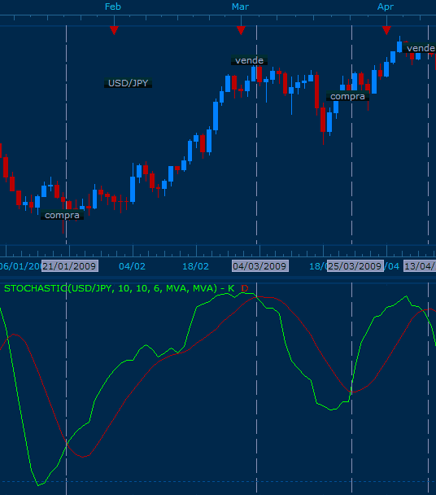The width and height of the screenshot is (436, 495).
Task: Click the 'vende' label near April high
Action: click(420, 48)
